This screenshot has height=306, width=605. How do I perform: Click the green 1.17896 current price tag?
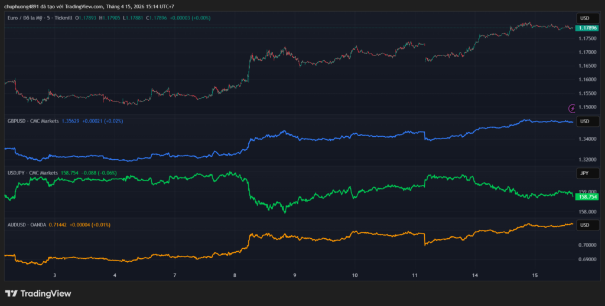tap(587, 28)
